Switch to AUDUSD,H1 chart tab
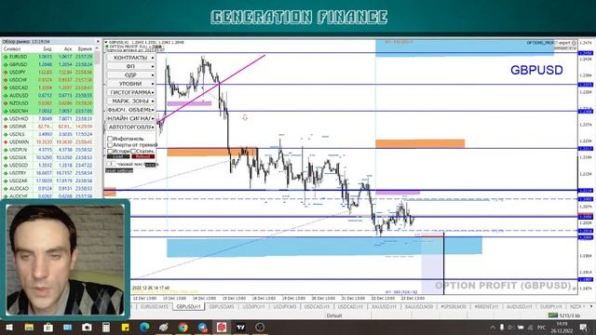Viewport: 596px width, 335px height. pyautogui.click(x=519, y=306)
